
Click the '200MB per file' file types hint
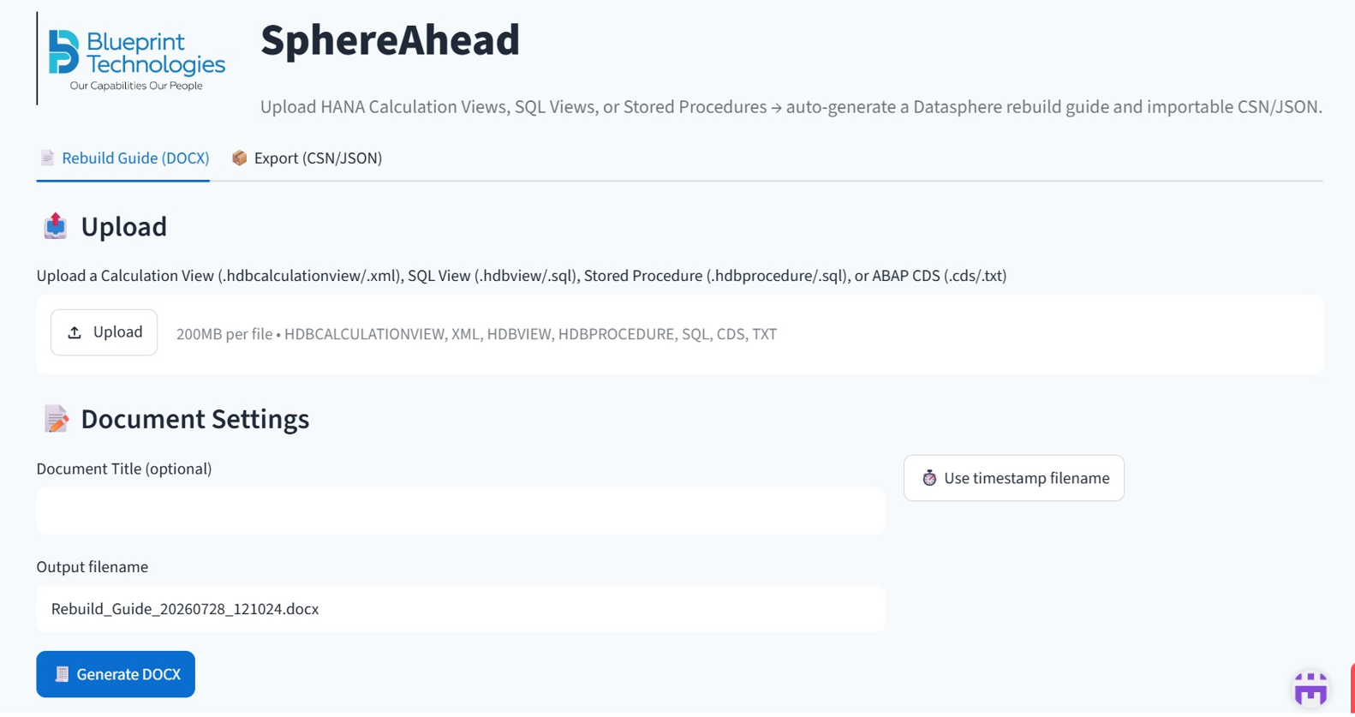click(x=476, y=334)
